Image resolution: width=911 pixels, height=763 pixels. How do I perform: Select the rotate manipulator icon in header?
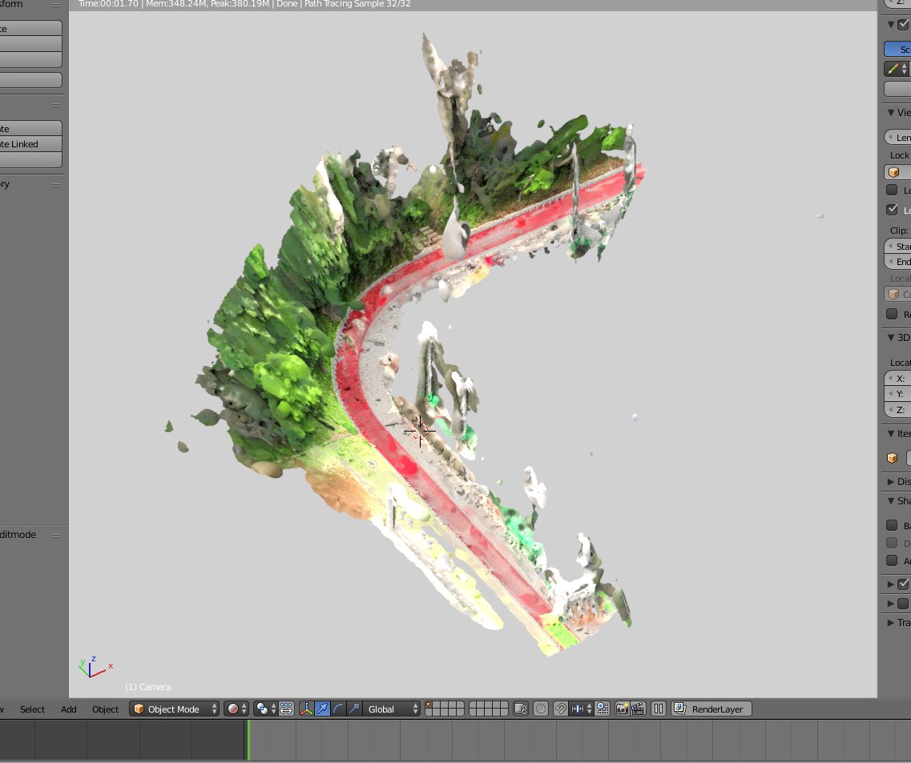[337, 709]
